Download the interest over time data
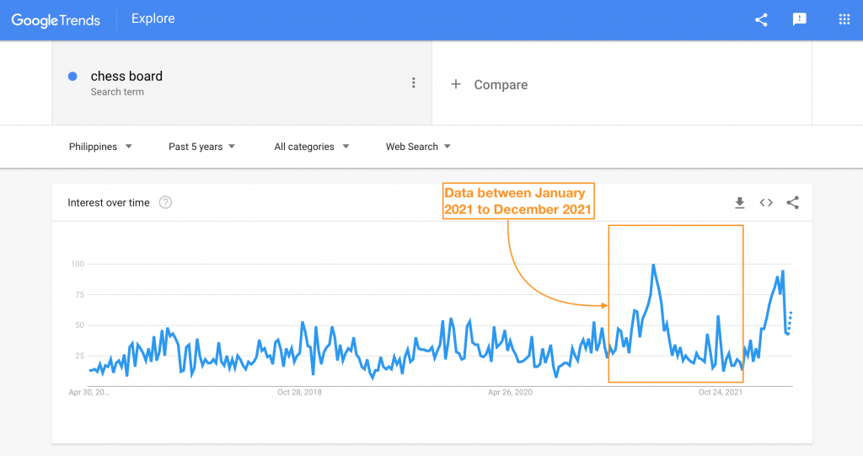863x456 pixels. click(x=740, y=202)
